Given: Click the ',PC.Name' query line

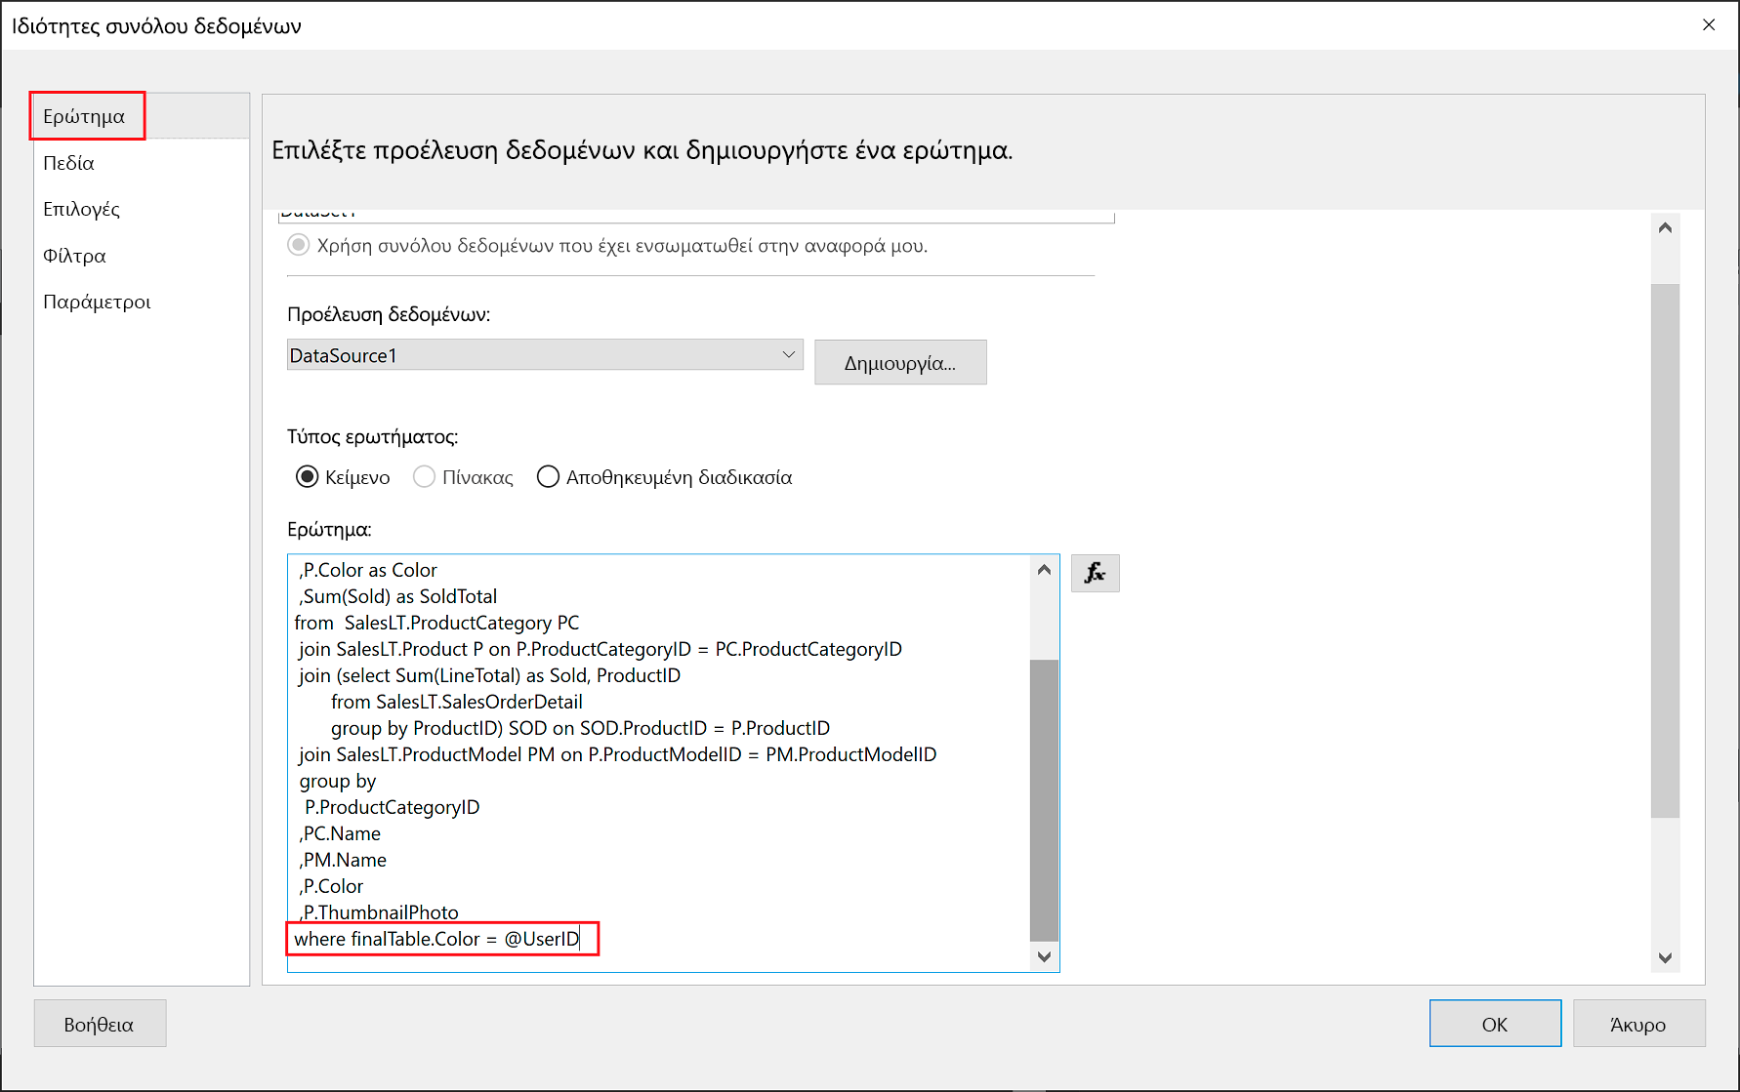Looking at the screenshot, I should click(x=340, y=833).
